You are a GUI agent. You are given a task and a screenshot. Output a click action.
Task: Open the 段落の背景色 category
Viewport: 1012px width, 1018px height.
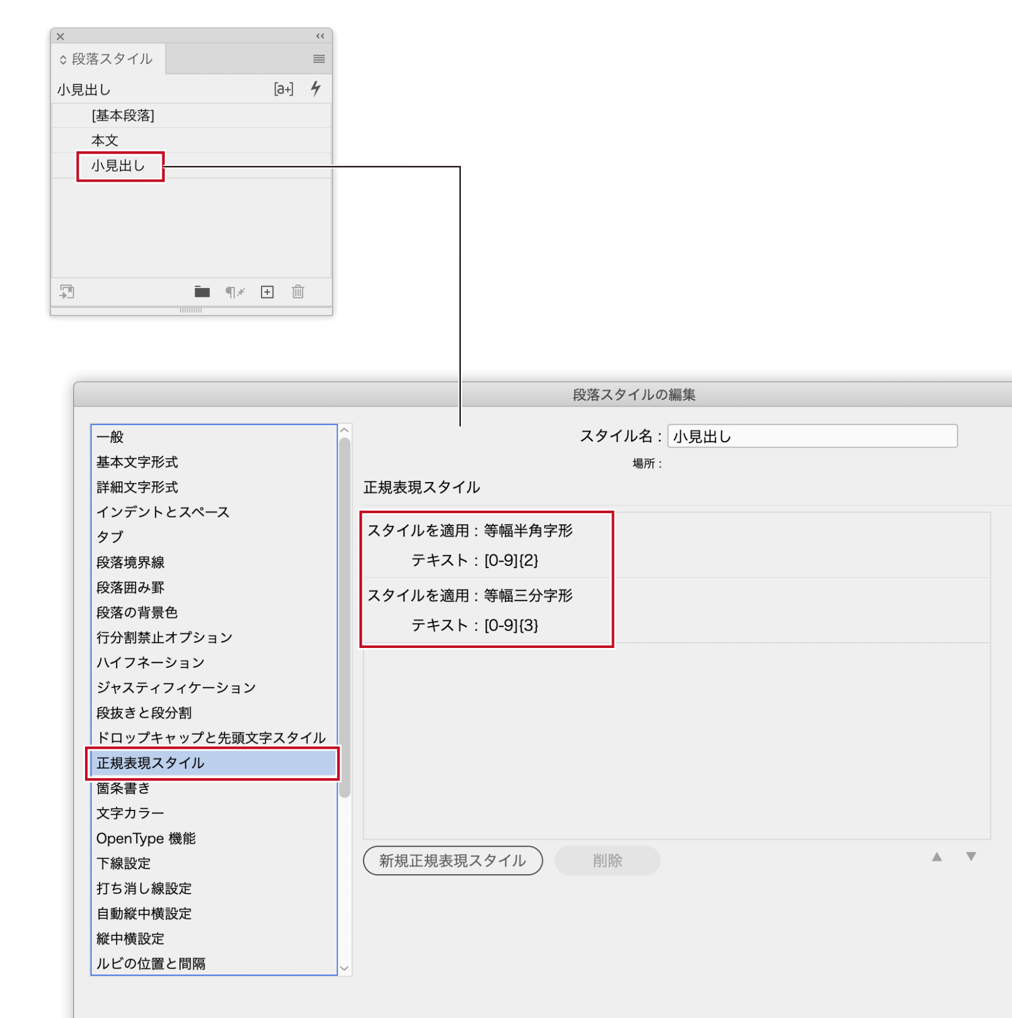(214, 612)
